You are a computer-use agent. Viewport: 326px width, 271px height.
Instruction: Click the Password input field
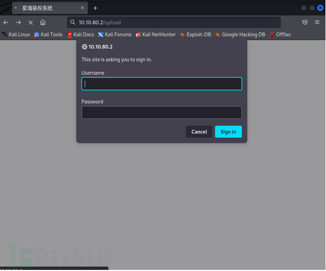point(162,112)
